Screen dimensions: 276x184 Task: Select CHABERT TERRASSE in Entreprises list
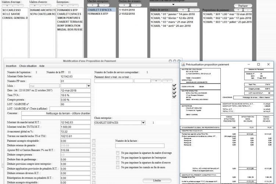tap(70, 22)
